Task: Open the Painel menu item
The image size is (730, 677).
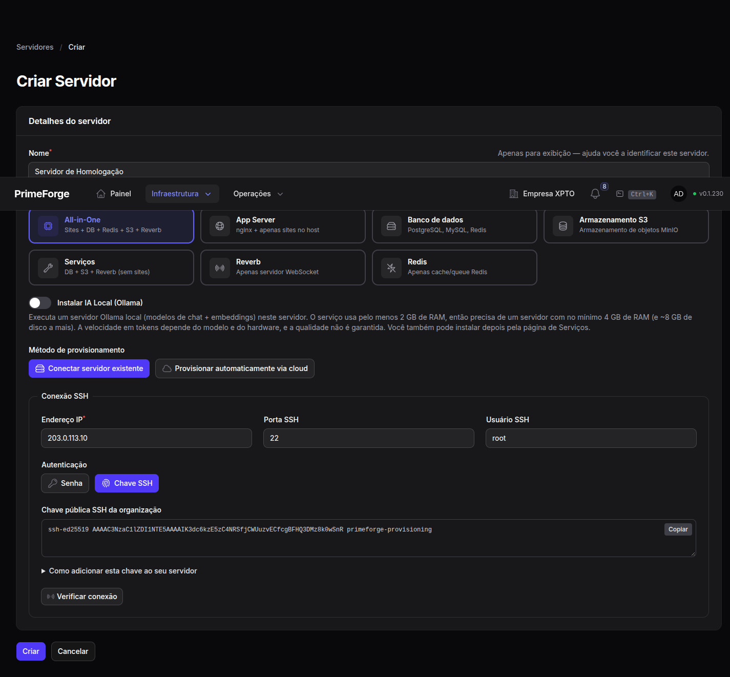Action: tap(114, 194)
